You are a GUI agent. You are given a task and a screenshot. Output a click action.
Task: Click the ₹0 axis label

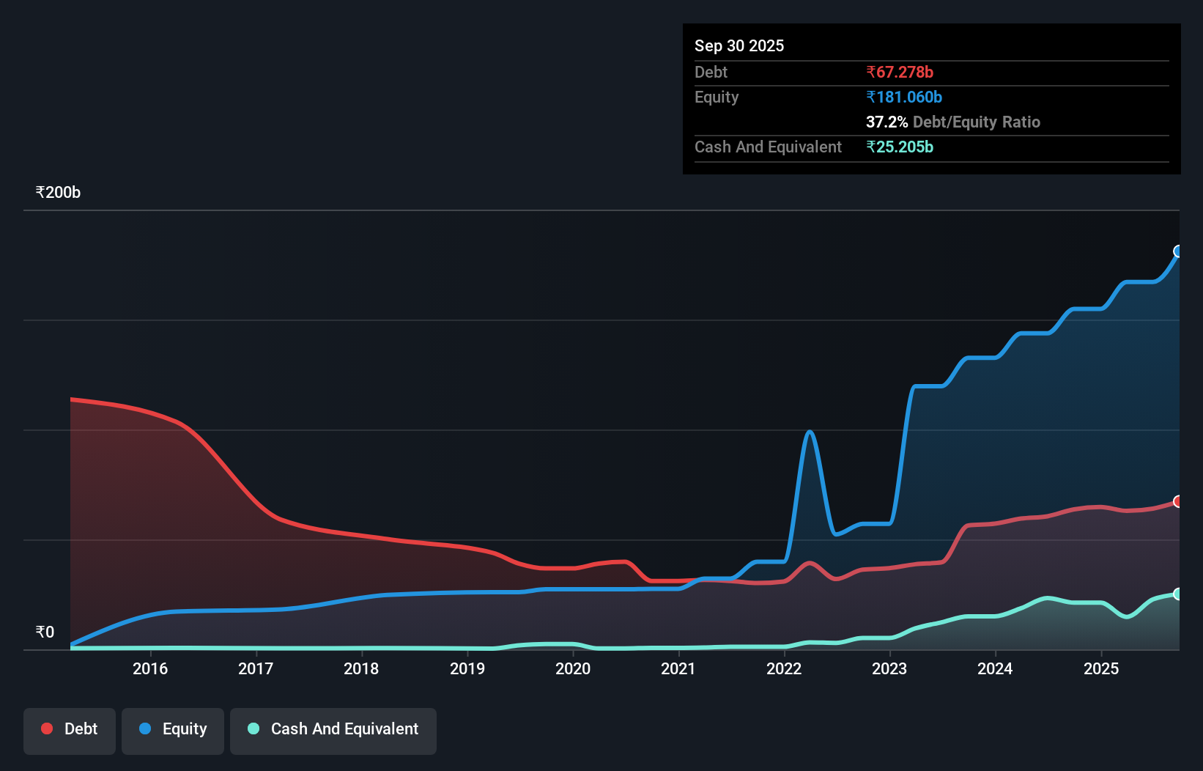click(x=45, y=632)
